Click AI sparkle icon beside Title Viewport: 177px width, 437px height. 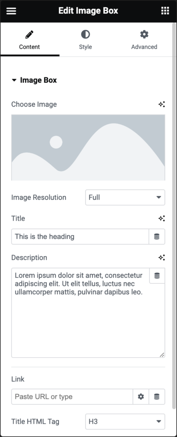click(x=162, y=218)
